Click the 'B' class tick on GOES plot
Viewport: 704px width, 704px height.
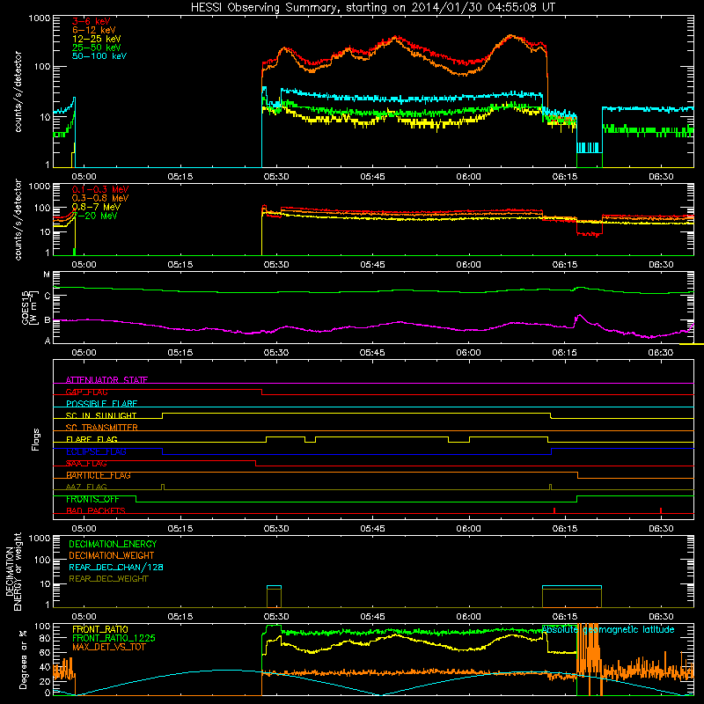[x=48, y=320]
